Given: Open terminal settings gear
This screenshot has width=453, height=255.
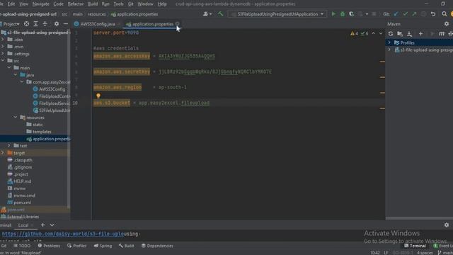Looking at the screenshot, I should click(447, 225).
